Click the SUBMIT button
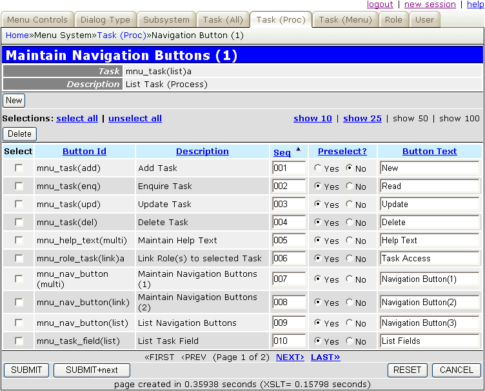This screenshot has width=485, height=391. click(x=26, y=370)
